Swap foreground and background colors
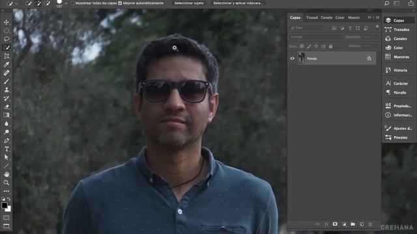Screen dimensions: 417x234 (x=8, y=199)
